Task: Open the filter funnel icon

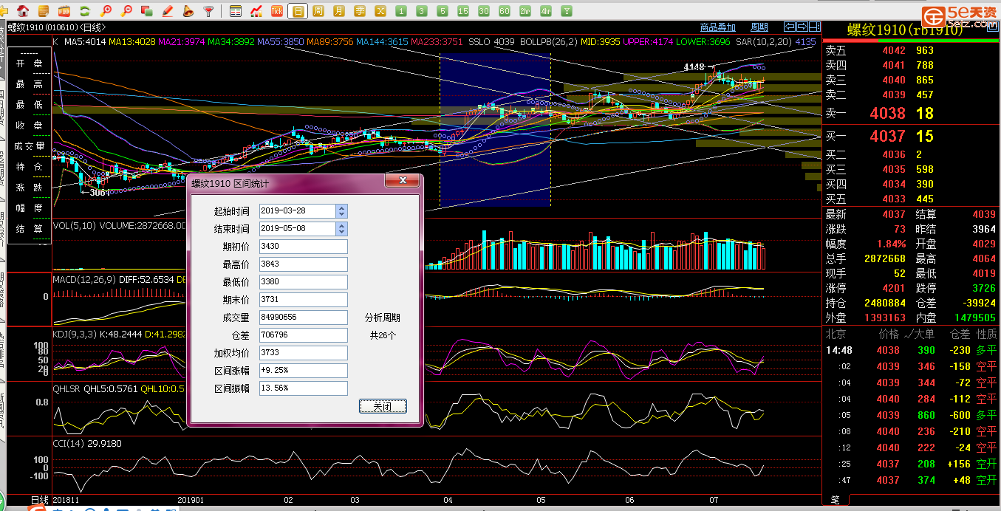Action: (x=209, y=11)
